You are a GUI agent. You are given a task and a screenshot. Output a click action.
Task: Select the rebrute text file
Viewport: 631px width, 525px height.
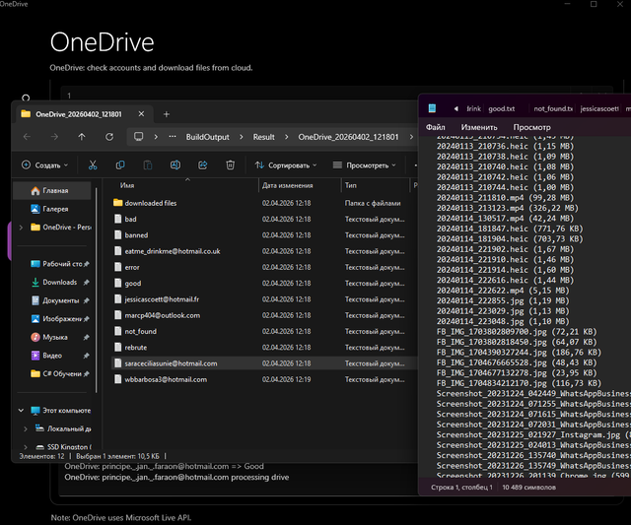tap(263, 348)
